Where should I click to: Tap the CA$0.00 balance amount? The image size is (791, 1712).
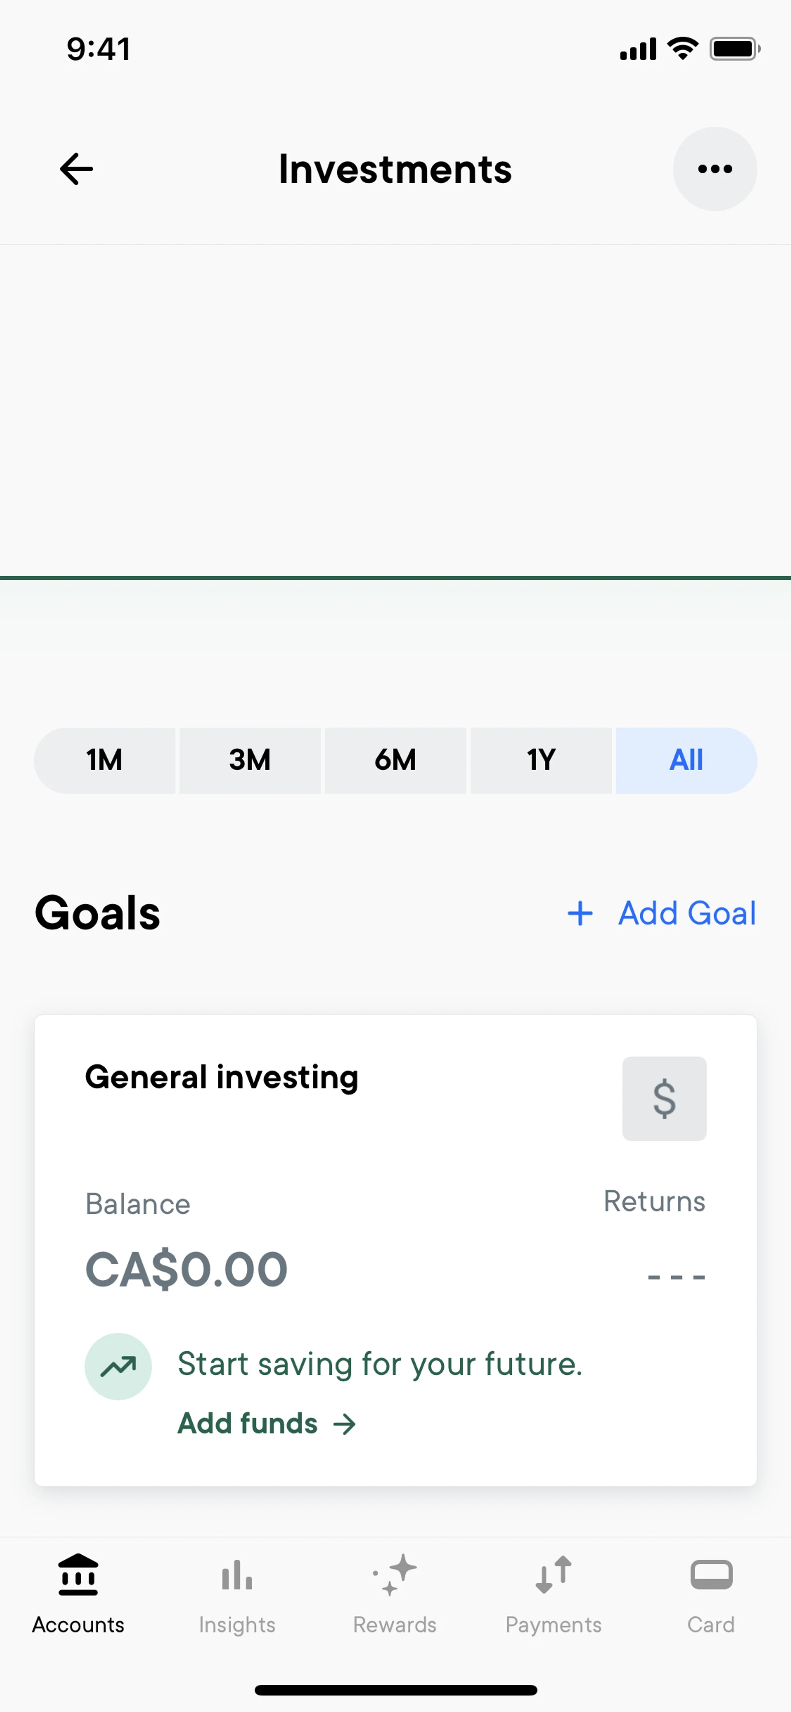187,1269
